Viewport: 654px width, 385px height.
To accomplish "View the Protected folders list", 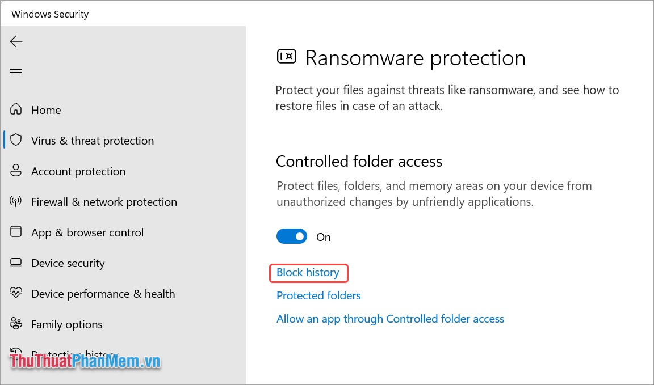I will (318, 295).
